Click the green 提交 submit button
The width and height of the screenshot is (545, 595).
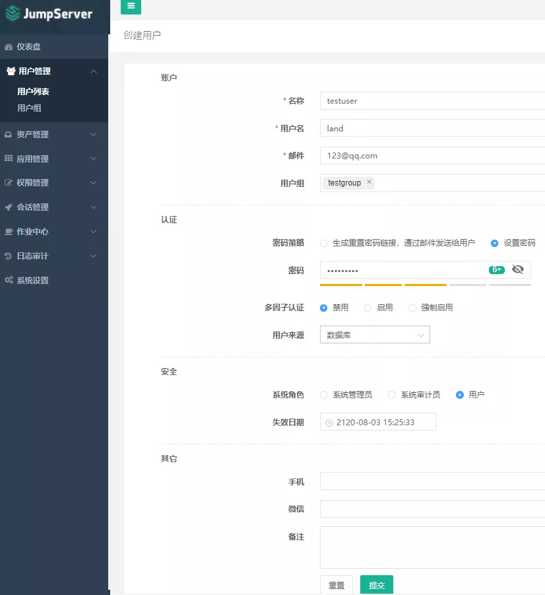pyautogui.click(x=377, y=585)
